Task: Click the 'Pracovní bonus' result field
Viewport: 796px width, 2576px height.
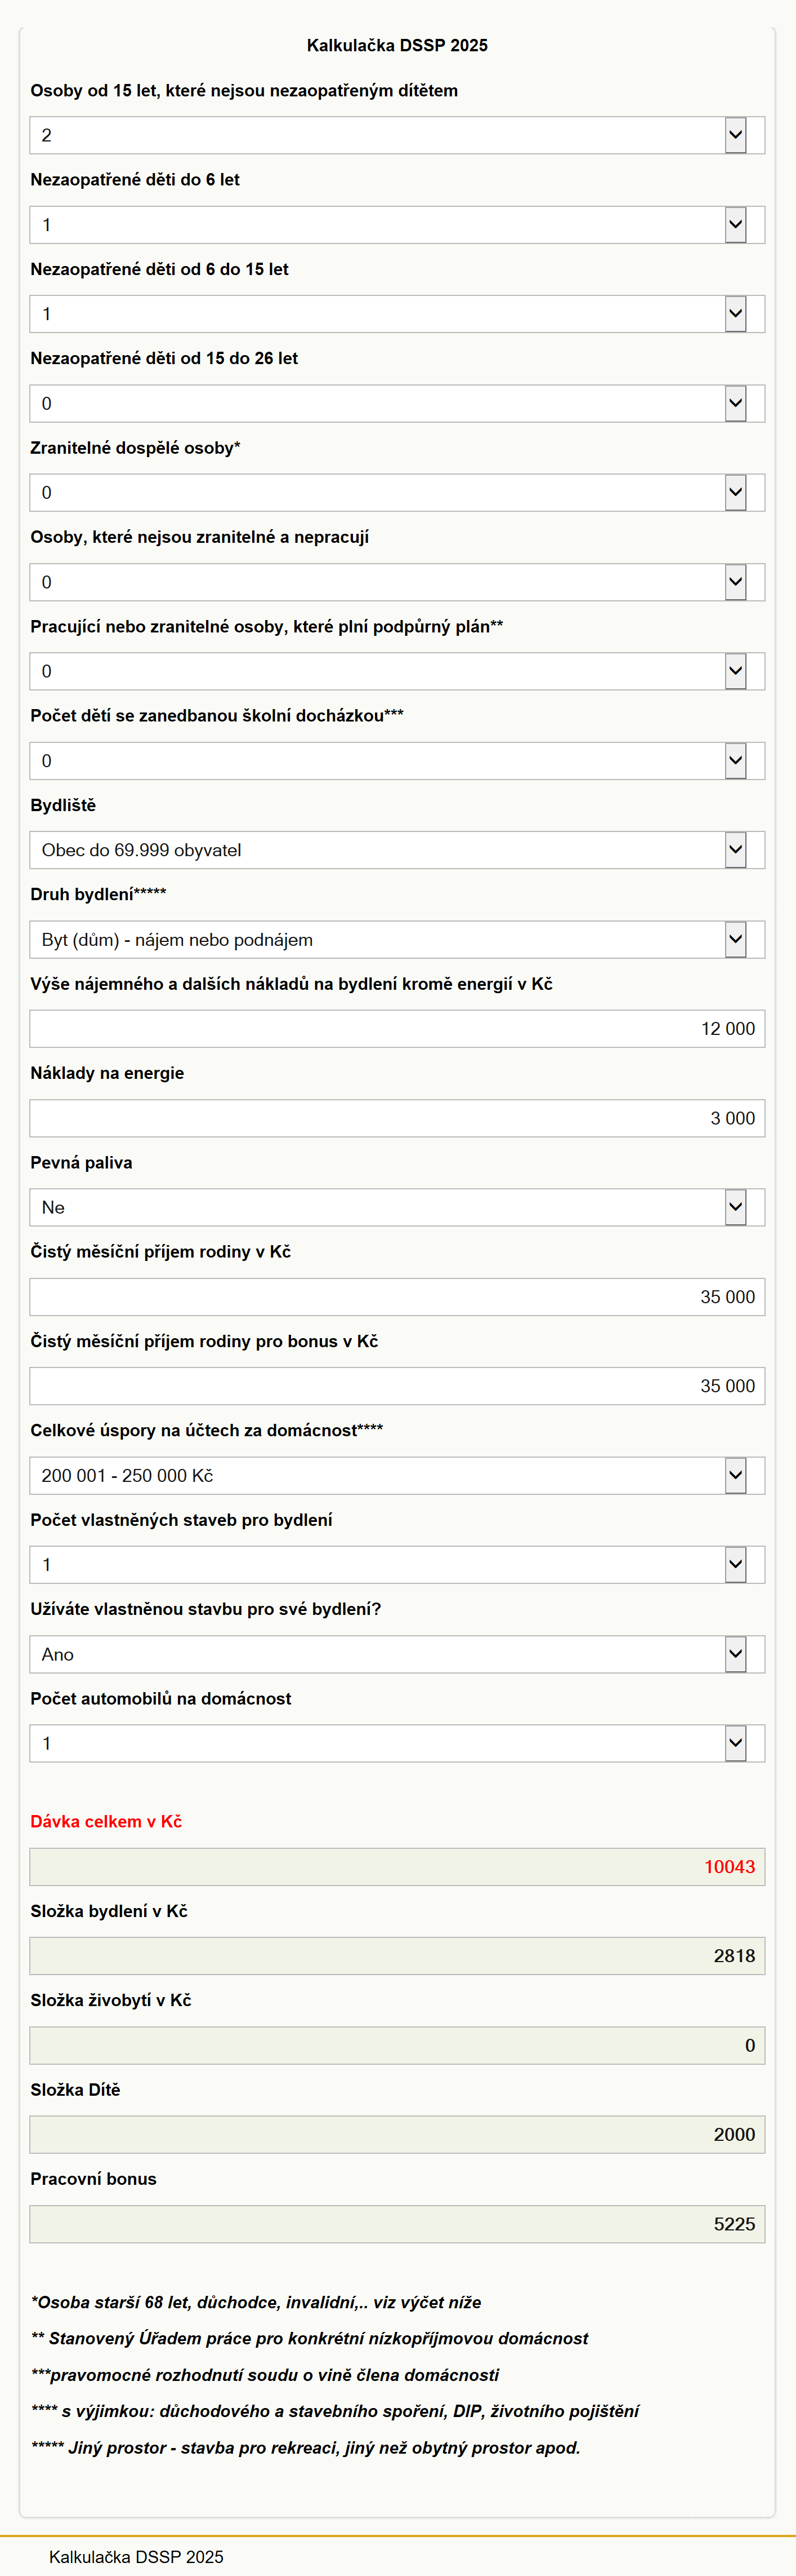Action: click(397, 2224)
